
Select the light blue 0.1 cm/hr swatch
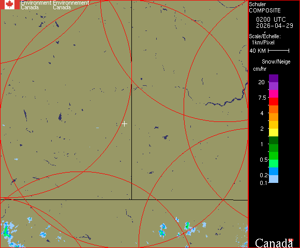pyautogui.click(x=274, y=179)
